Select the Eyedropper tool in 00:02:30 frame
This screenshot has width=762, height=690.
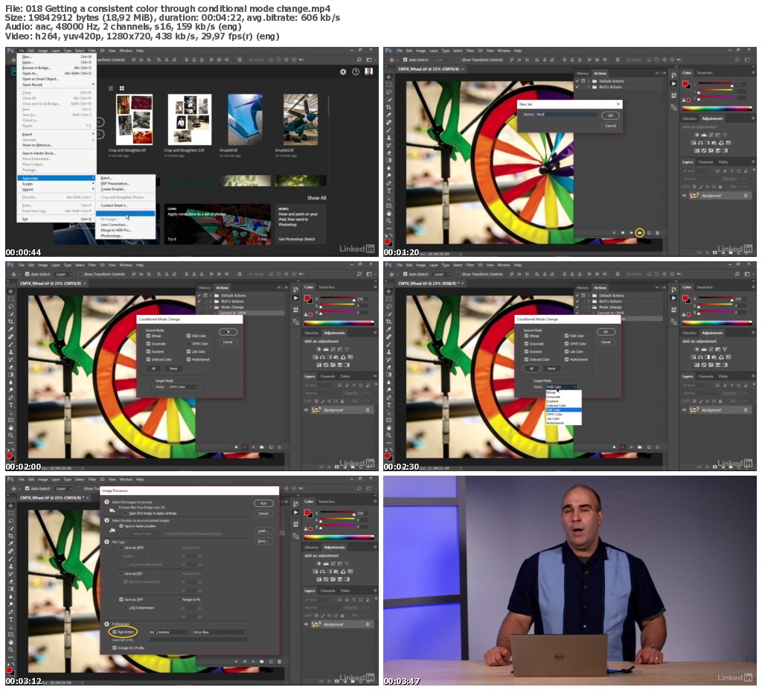point(388,329)
